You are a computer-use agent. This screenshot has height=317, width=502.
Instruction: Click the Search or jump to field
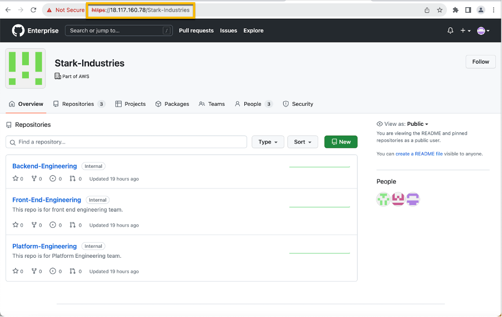coord(119,30)
